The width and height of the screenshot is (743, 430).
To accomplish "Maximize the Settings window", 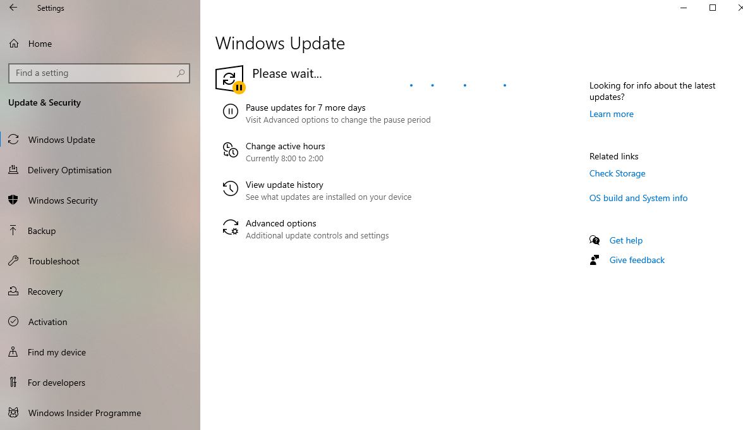I will click(712, 8).
